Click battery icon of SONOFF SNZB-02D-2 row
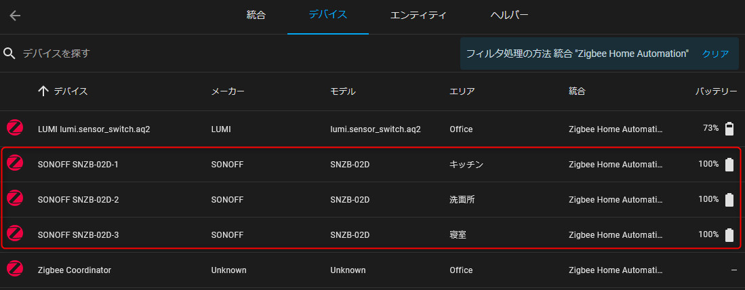The width and height of the screenshot is (745, 290). [729, 199]
